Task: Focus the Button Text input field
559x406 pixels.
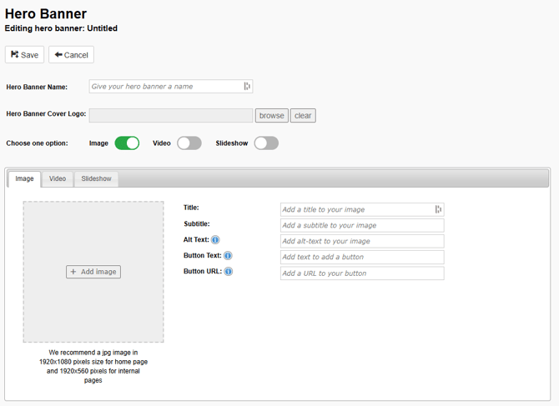Action: 361,258
